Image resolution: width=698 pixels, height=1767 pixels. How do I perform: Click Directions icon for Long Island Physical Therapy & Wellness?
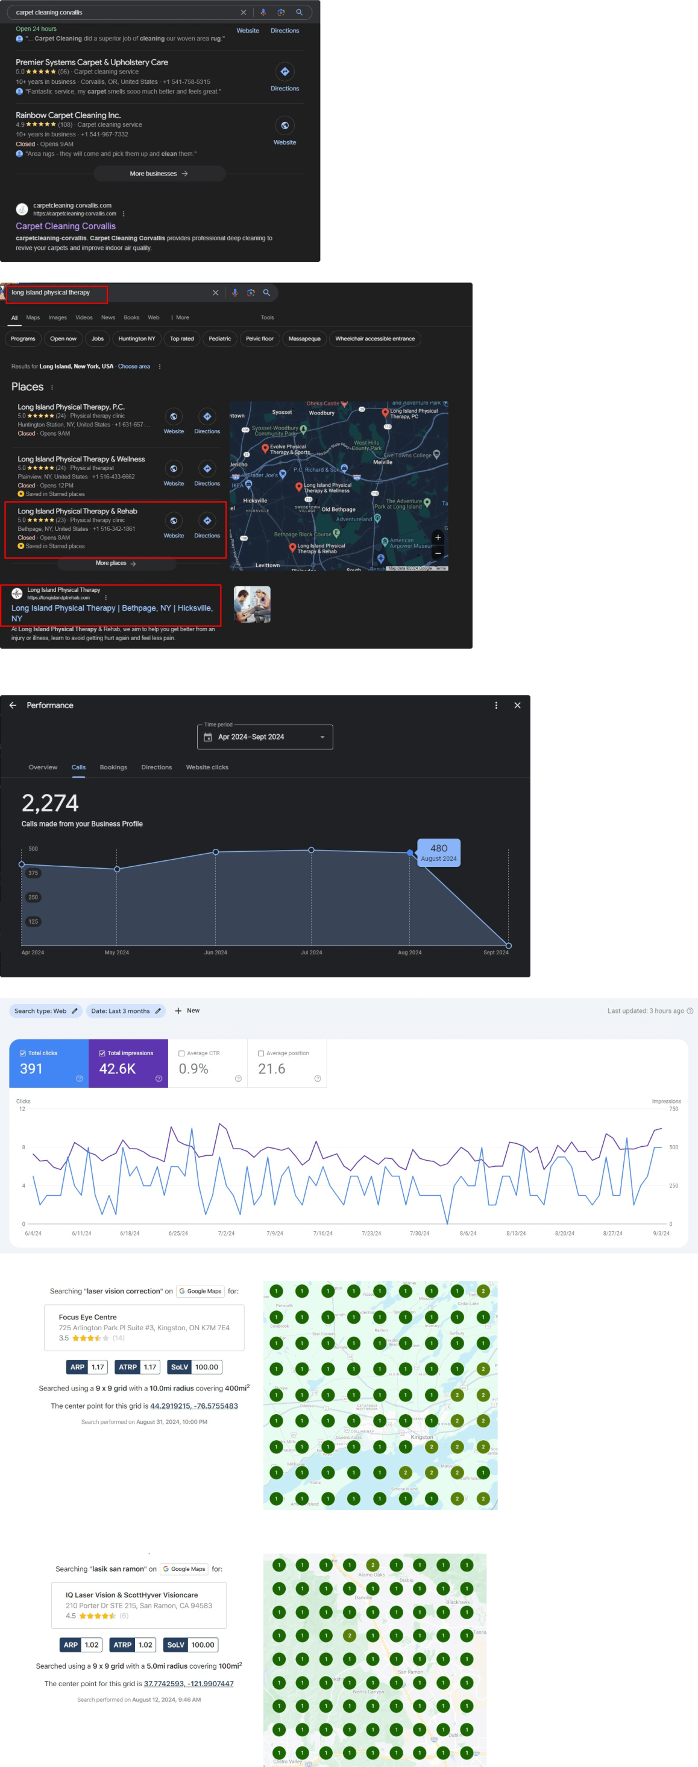tap(207, 469)
